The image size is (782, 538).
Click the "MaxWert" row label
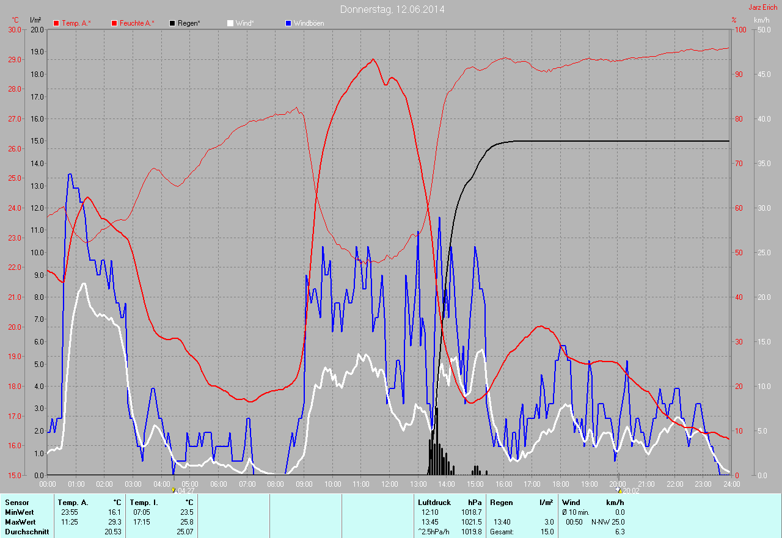tap(20, 522)
